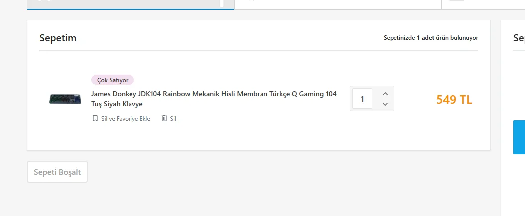Click the blue button at right edge
525x216 pixels.
pos(519,137)
